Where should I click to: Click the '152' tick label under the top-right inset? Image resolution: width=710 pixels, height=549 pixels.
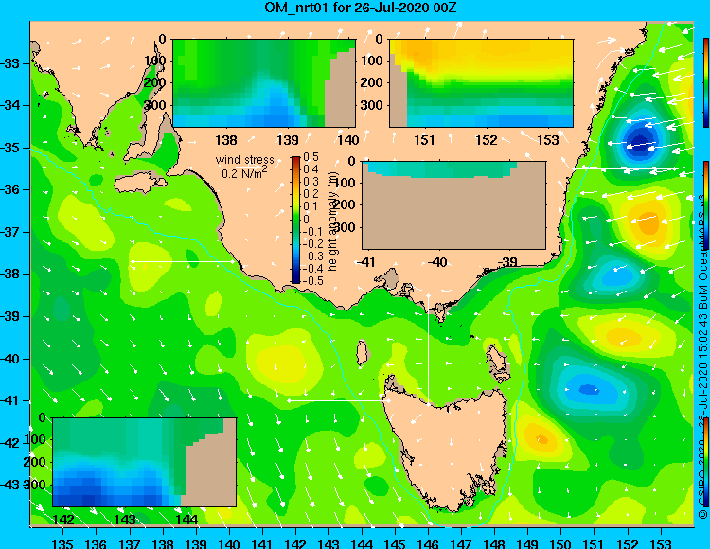coord(487,140)
